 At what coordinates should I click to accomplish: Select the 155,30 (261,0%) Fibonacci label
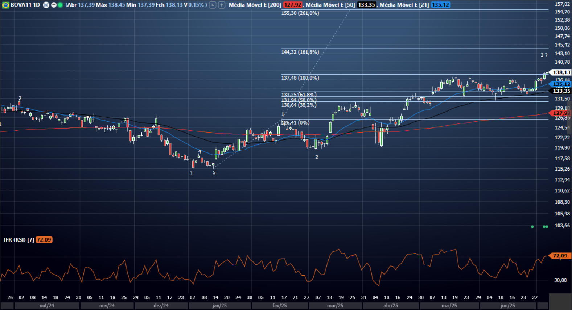coord(300,13)
